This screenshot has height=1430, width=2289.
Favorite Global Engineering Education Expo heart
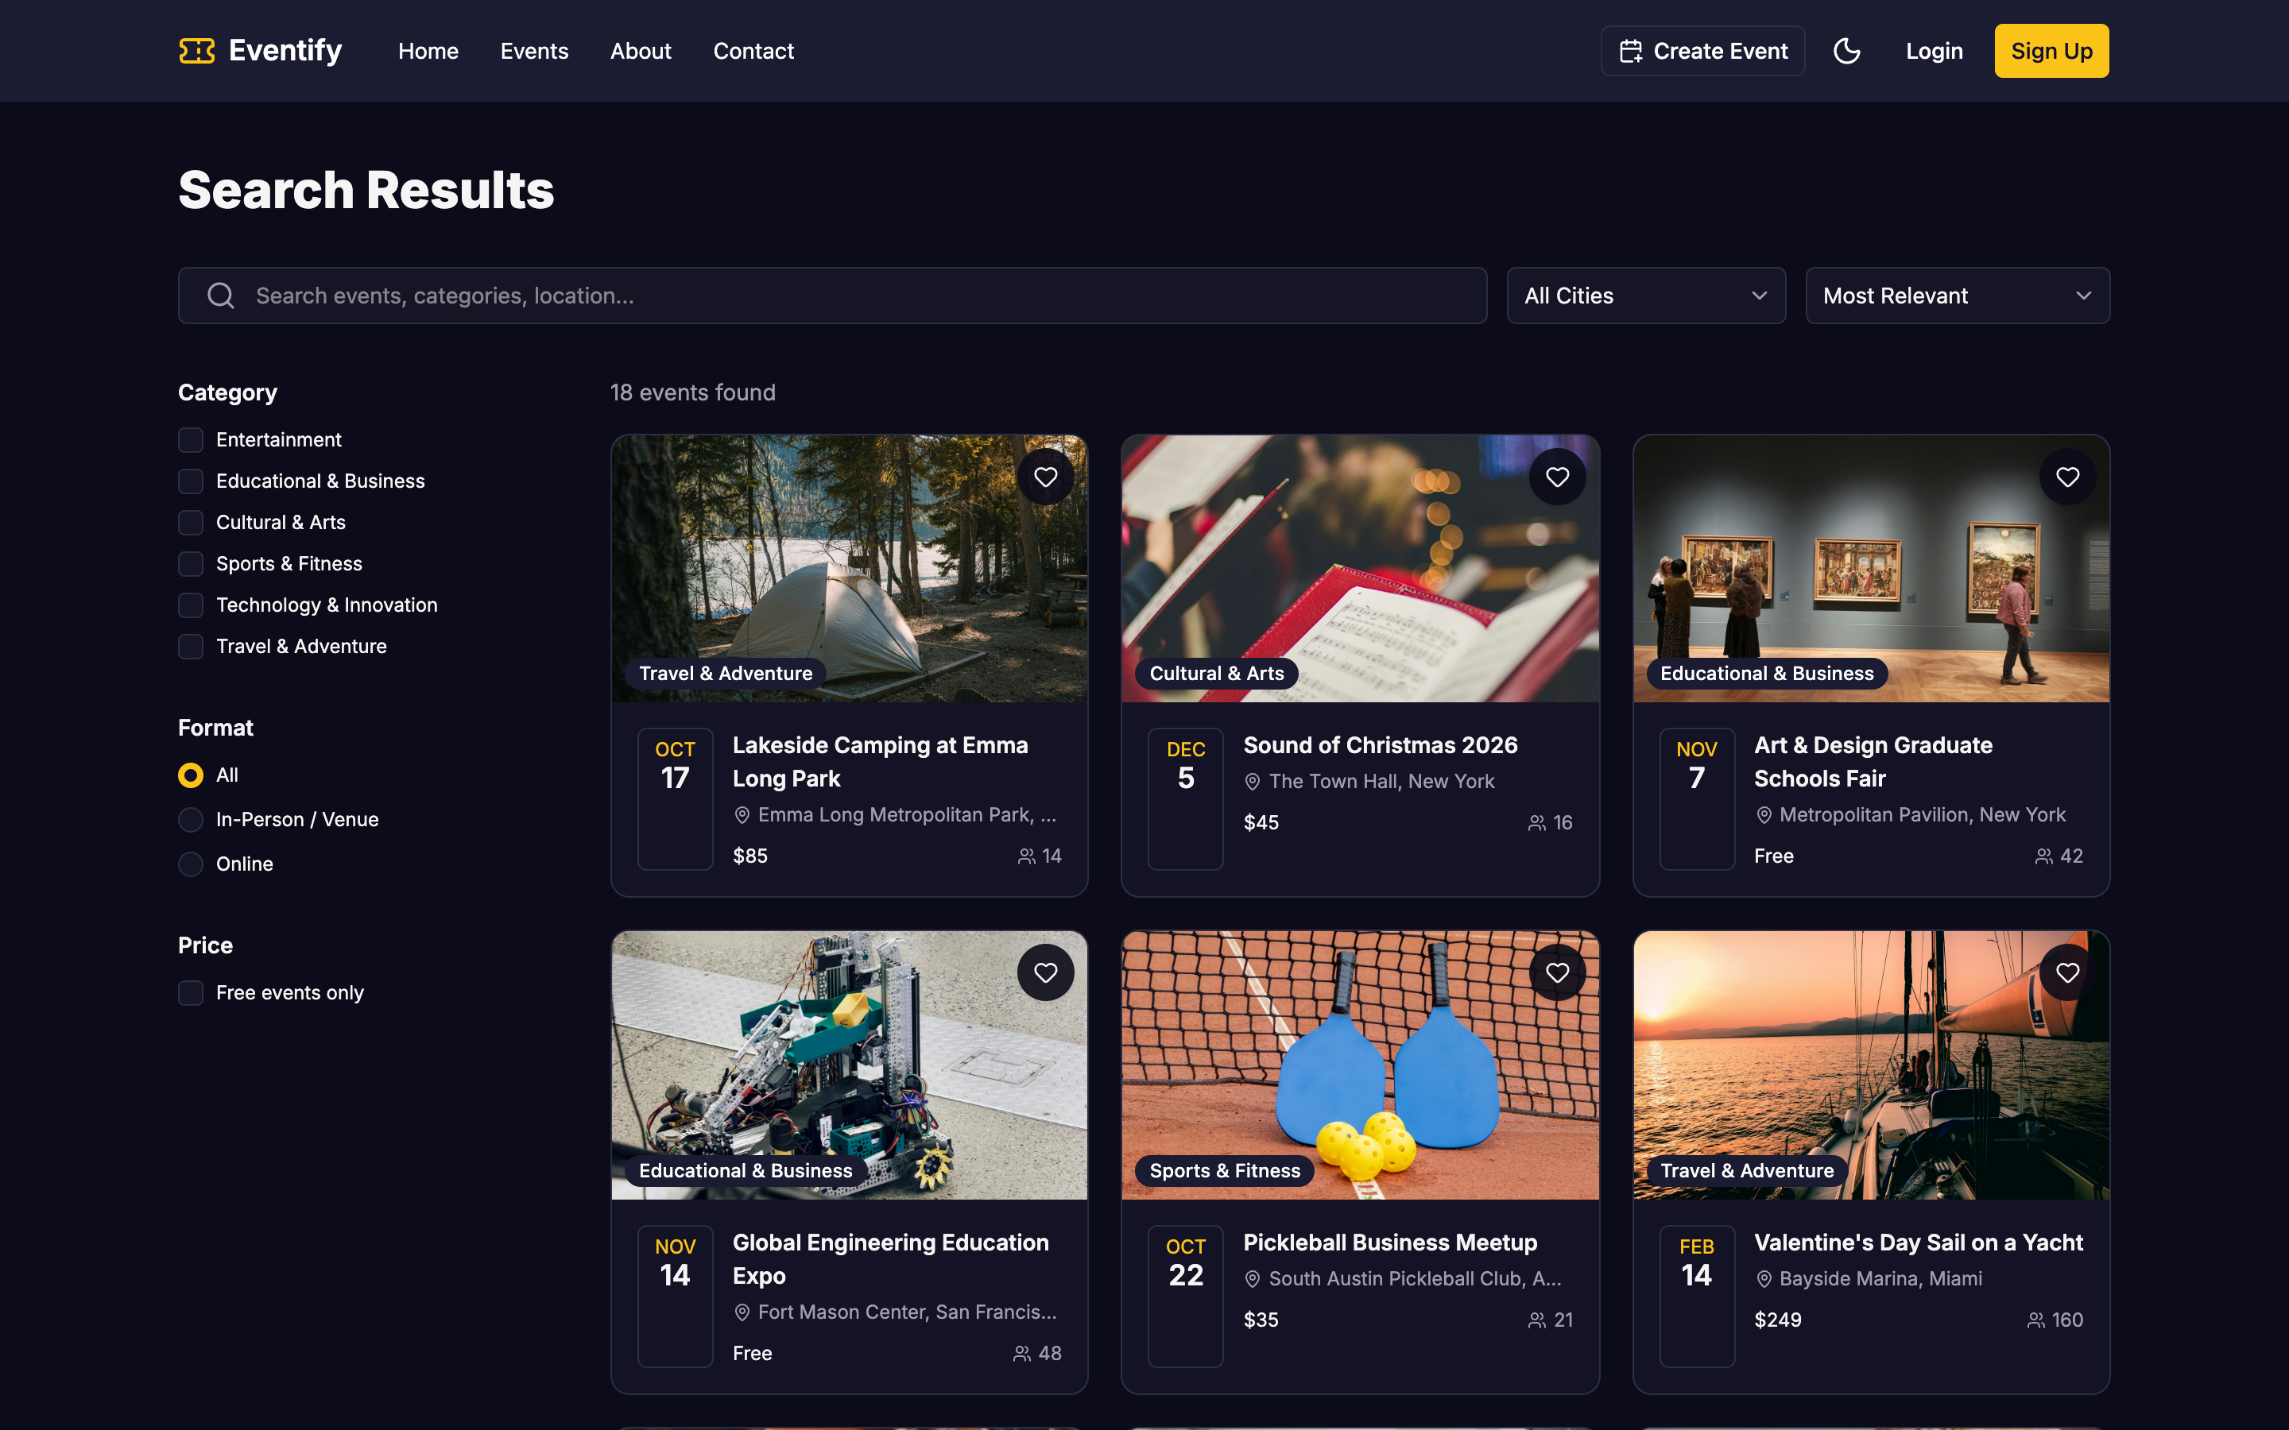[1045, 972]
